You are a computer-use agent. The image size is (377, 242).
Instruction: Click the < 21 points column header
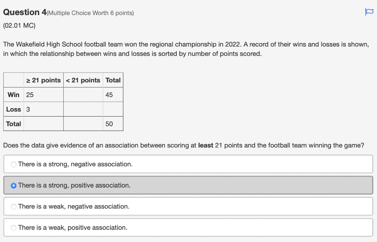click(83, 80)
